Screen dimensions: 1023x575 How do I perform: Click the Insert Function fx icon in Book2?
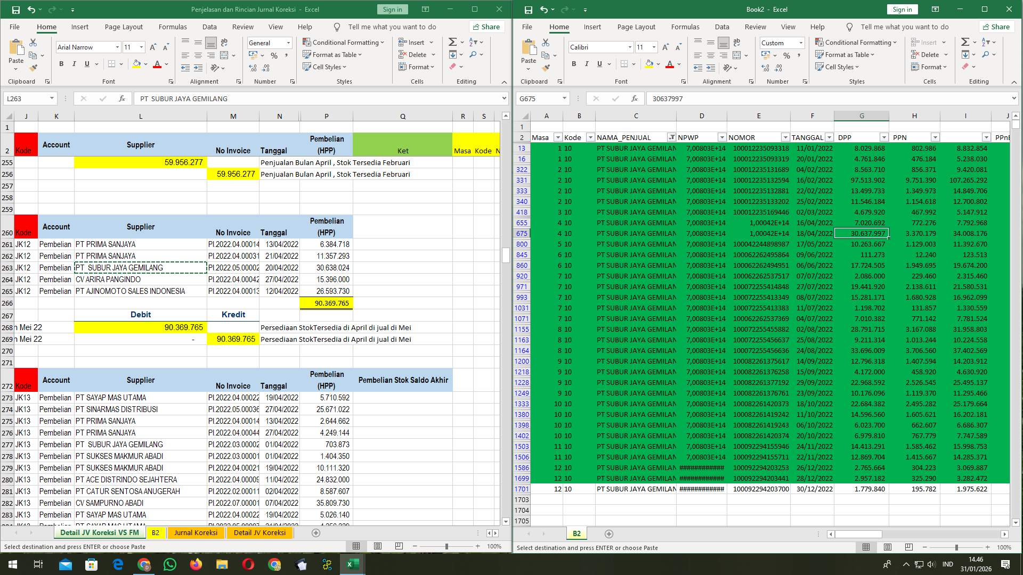tap(634, 98)
